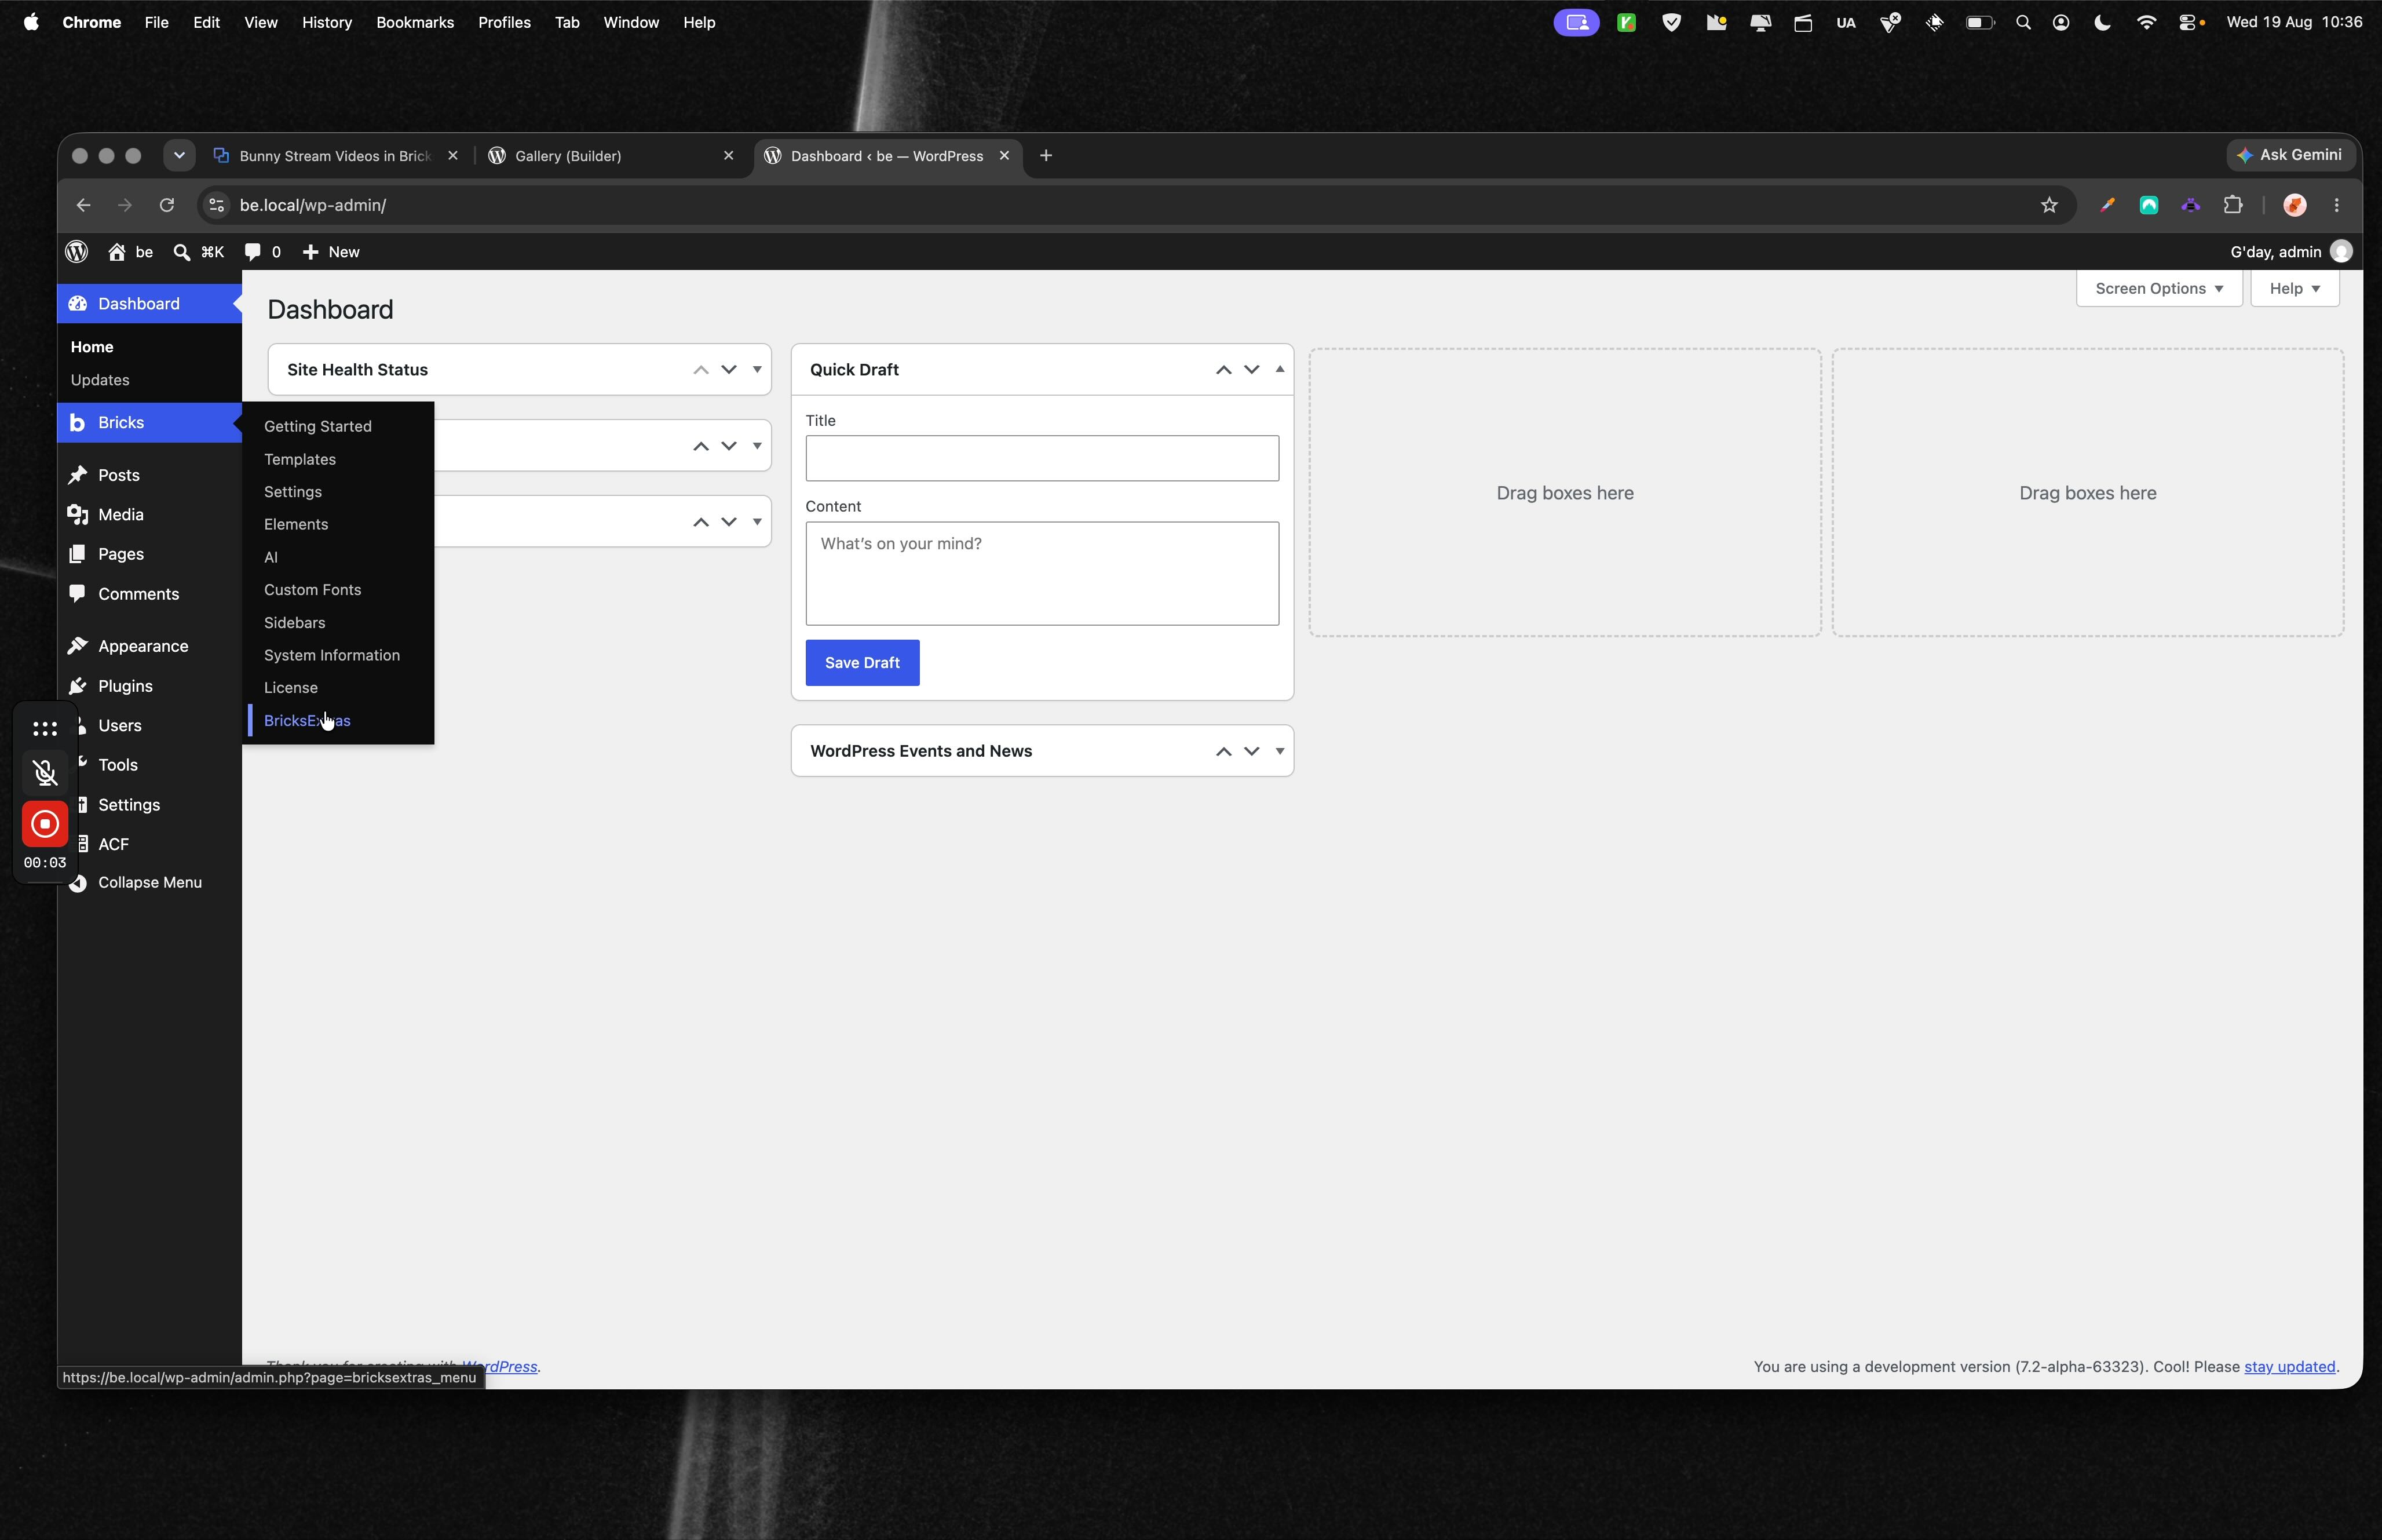Open the comments bubble in admin bar
The height and width of the screenshot is (1540, 2382).
[x=263, y=252]
